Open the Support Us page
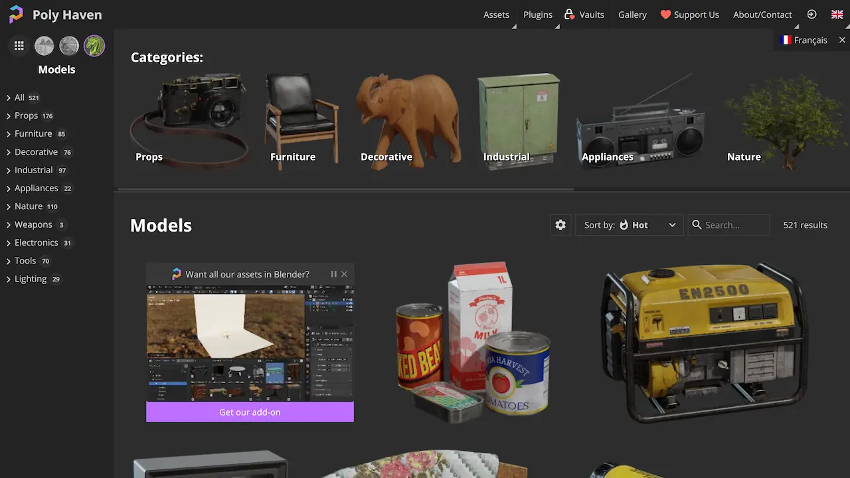The width and height of the screenshot is (850, 478). tap(689, 15)
